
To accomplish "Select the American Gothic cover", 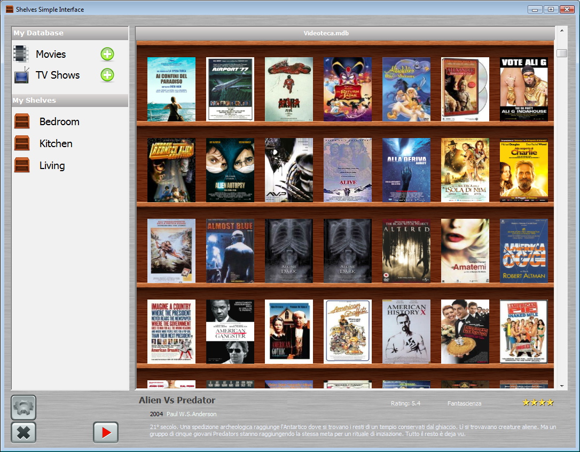I will (x=289, y=332).
